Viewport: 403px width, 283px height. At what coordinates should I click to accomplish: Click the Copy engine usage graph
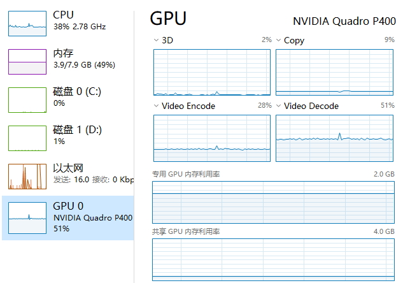335,72
